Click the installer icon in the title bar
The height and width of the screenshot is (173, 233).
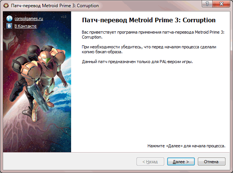[x=6, y=6]
